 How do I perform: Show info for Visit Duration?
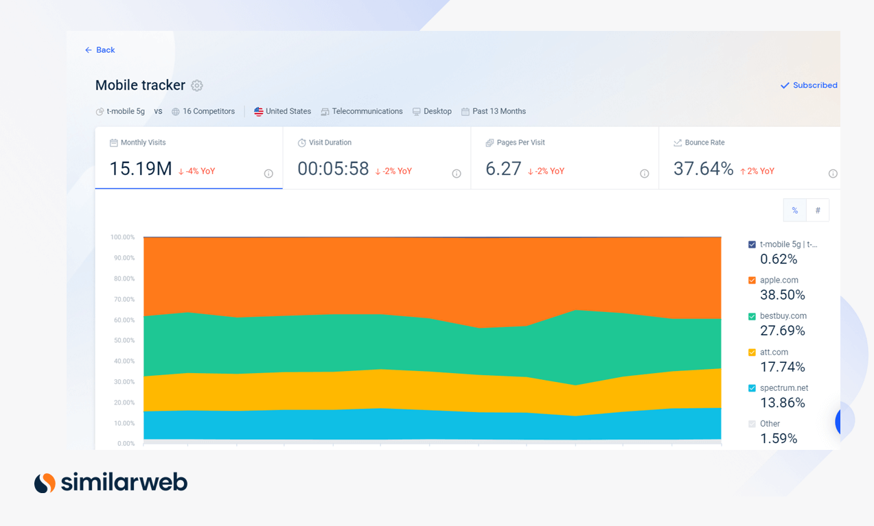[457, 174]
